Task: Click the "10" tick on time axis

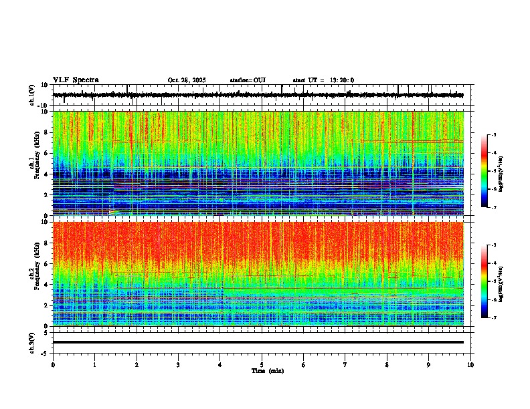Action: 470,365
